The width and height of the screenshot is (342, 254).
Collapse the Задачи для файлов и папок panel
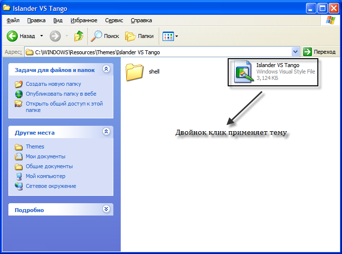tap(106, 69)
